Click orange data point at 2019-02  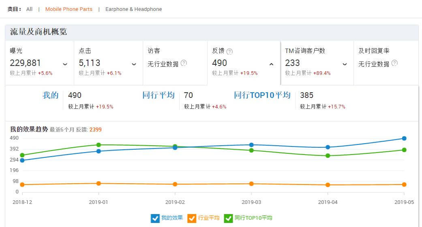coord(175,184)
